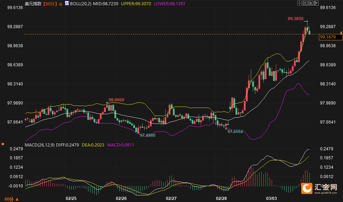The image size is (343, 202).
Task: Click the 98.0060 peak price label
Action: point(116,100)
